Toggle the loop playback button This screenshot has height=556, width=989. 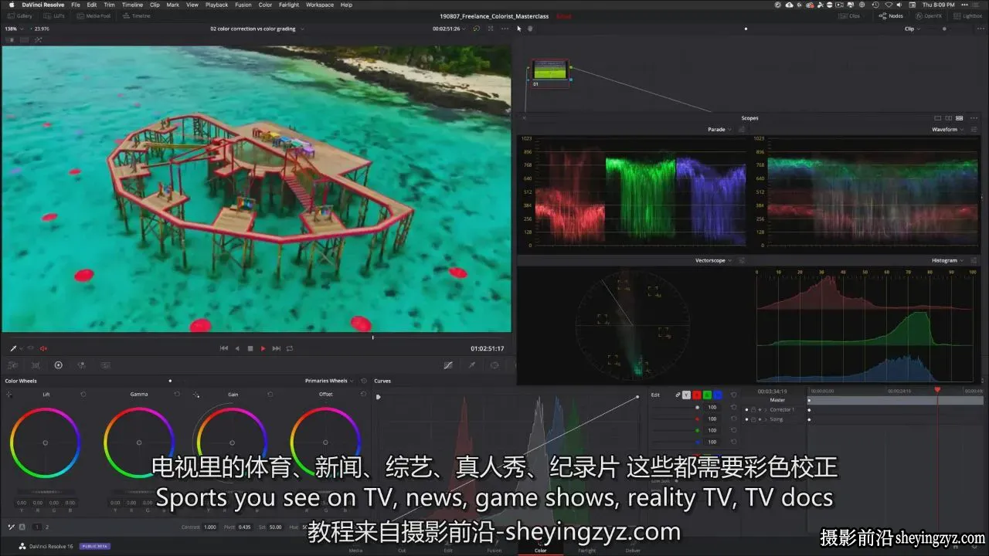pyautogui.click(x=290, y=348)
